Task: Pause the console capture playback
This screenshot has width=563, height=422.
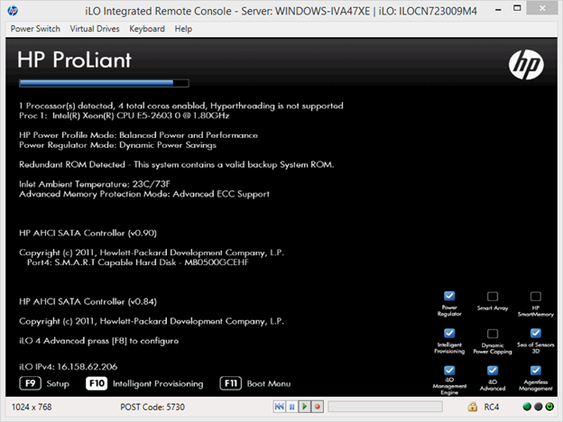Action: (292, 407)
